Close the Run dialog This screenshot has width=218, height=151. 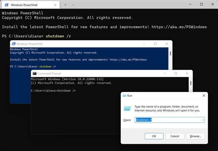tap(204, 96)
